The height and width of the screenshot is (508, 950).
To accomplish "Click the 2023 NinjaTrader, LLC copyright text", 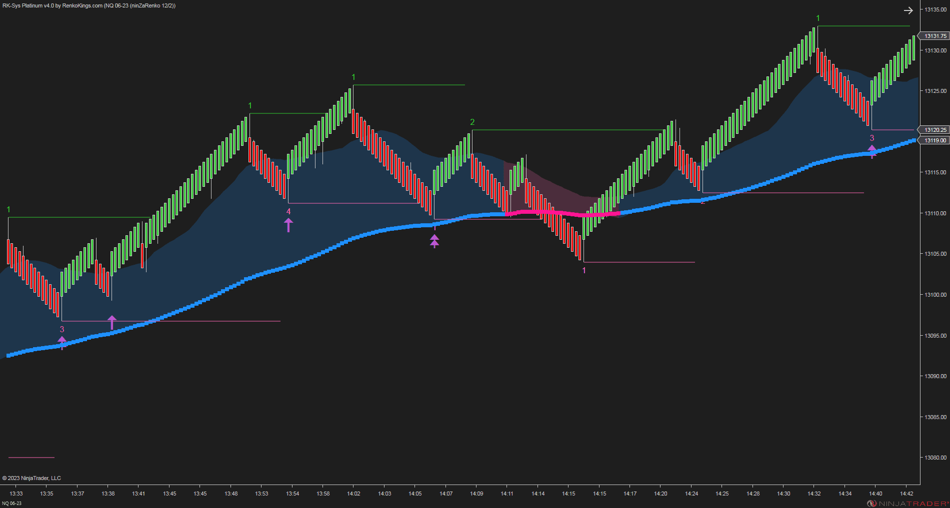I will pyautogui.click(x=31, y=478).
